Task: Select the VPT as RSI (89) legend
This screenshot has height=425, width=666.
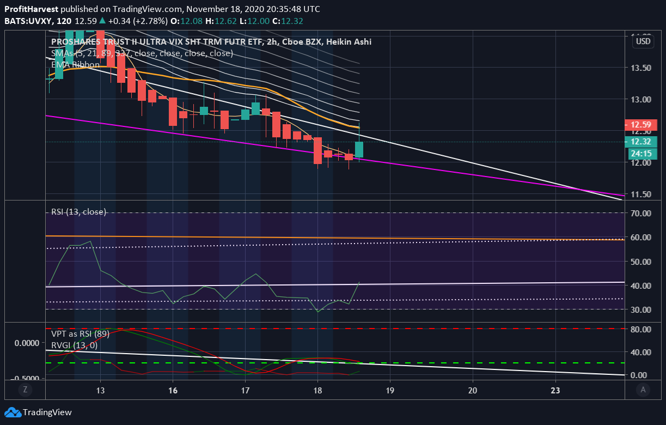Action: (x=81, y=333)
